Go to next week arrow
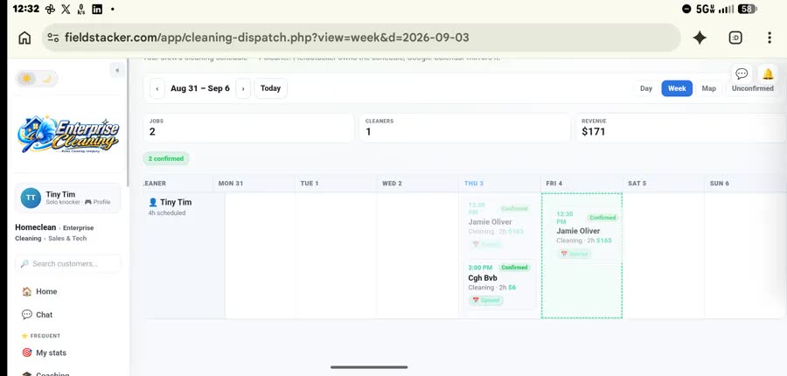787x376 pixels. [243, 88]
